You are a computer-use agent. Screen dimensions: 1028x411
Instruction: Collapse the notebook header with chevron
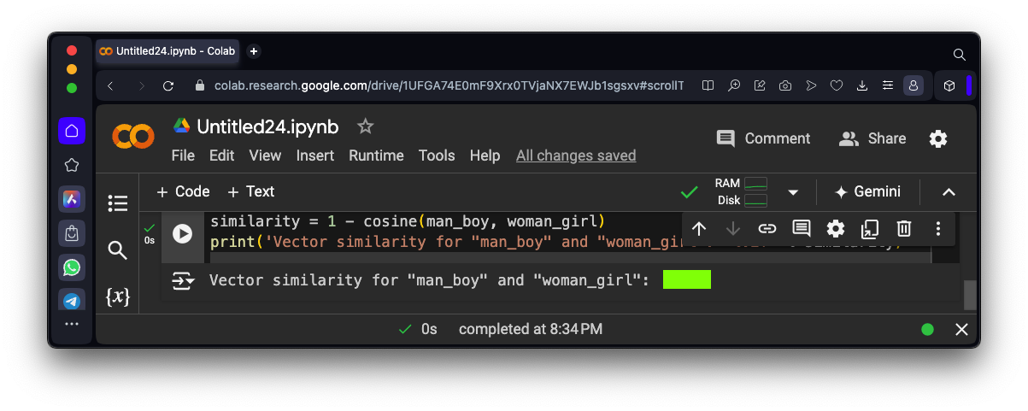coord(949,192)
